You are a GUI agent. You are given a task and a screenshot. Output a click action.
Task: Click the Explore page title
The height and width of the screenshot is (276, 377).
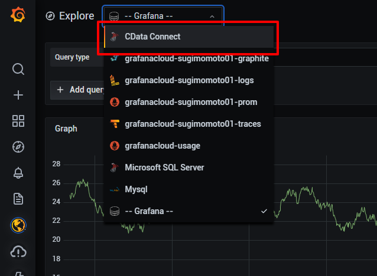point(77,16)
